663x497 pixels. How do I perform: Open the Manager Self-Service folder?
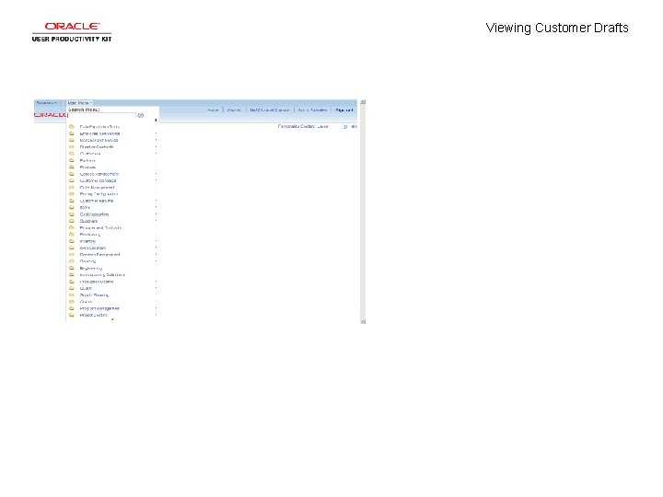pyautogui.click(x=99, y=140)
